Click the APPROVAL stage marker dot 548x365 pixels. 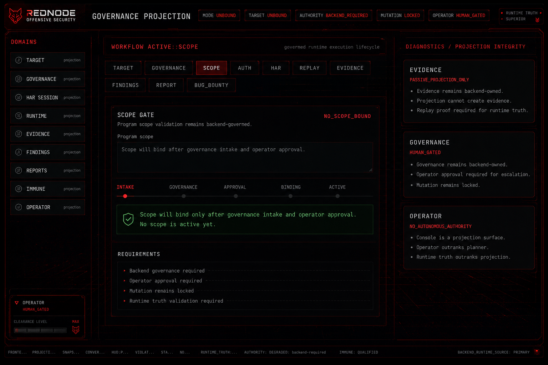(x=235, y=196)
